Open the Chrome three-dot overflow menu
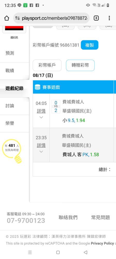116x259 pixels. (x=109, y=18)
